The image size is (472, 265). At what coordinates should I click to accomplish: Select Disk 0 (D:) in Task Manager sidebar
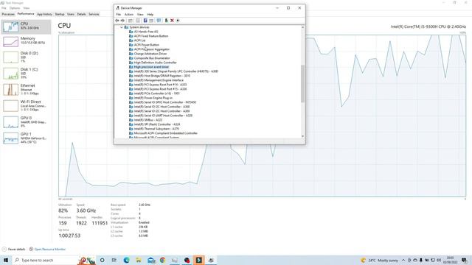(27, 57)
